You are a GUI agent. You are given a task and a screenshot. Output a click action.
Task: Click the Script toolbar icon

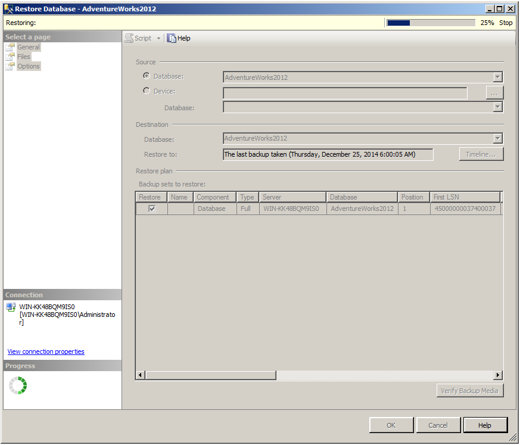[129, 38]
